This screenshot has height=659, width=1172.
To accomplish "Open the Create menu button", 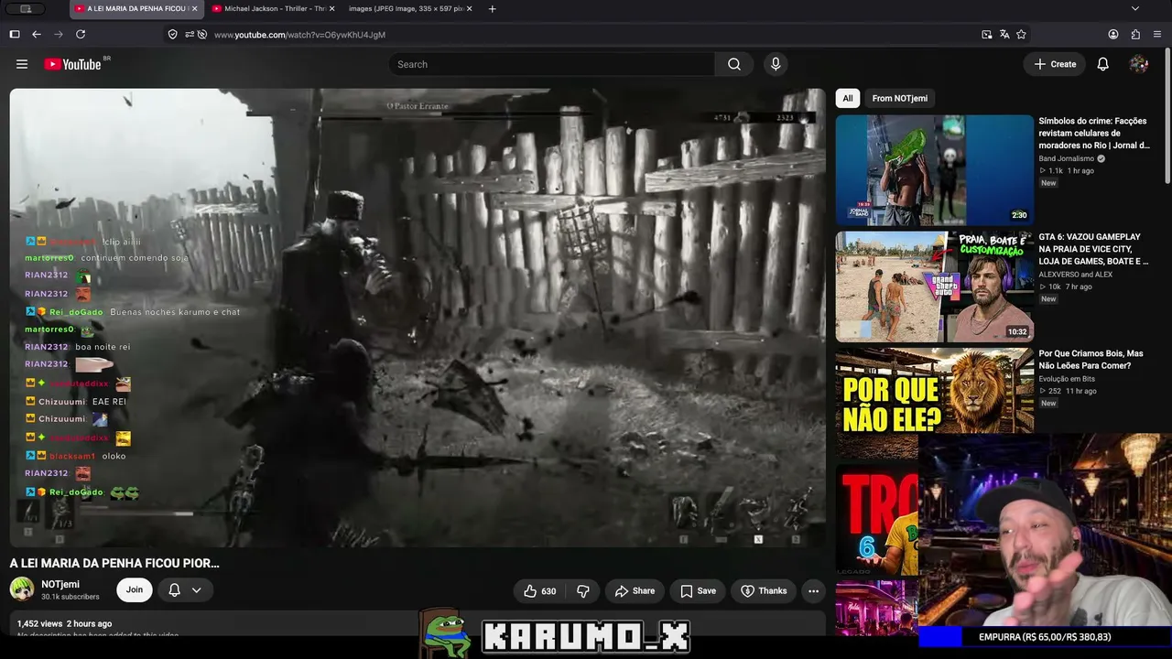I will coord(1055,64).
